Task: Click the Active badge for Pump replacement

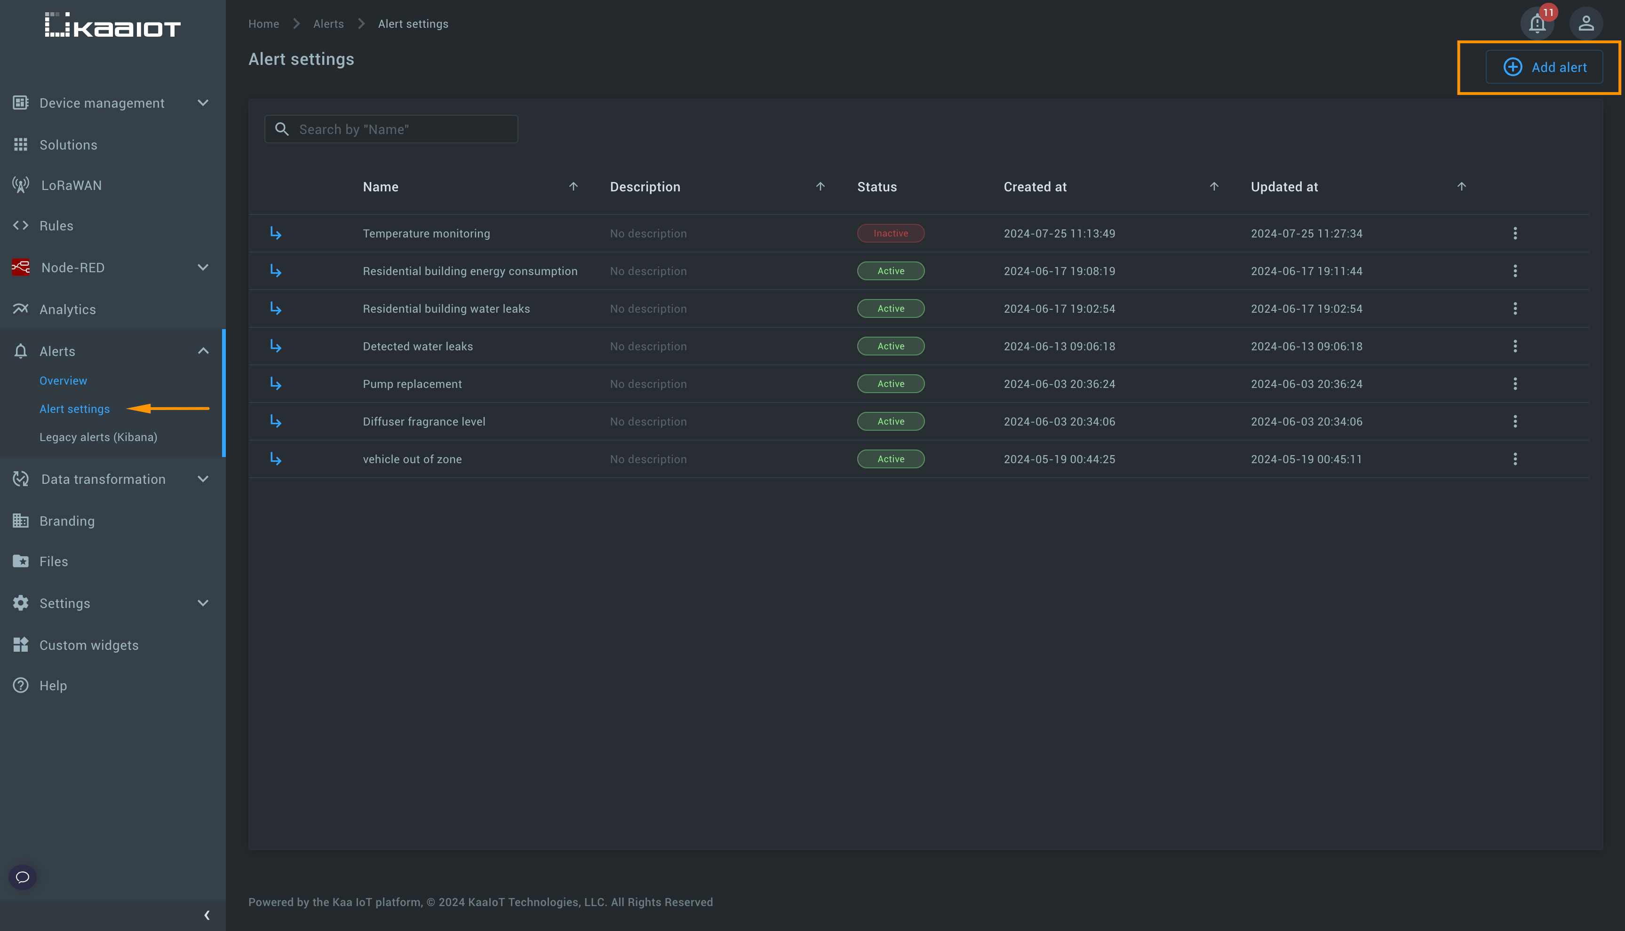Action: [x=891, y=384]
